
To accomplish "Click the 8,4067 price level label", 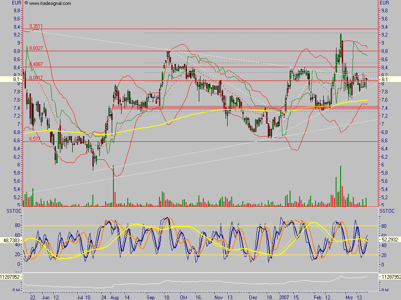I will pyautogui.click(x=36, y=64).
